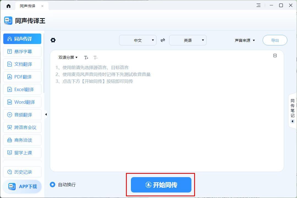The width and height of the screenshot is (297, 198).
Task: Click the left sidebar scrollbar
Action: point(43,64)
